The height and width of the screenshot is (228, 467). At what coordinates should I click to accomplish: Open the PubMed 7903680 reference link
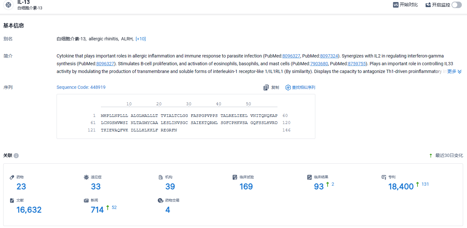pos(319,64)
